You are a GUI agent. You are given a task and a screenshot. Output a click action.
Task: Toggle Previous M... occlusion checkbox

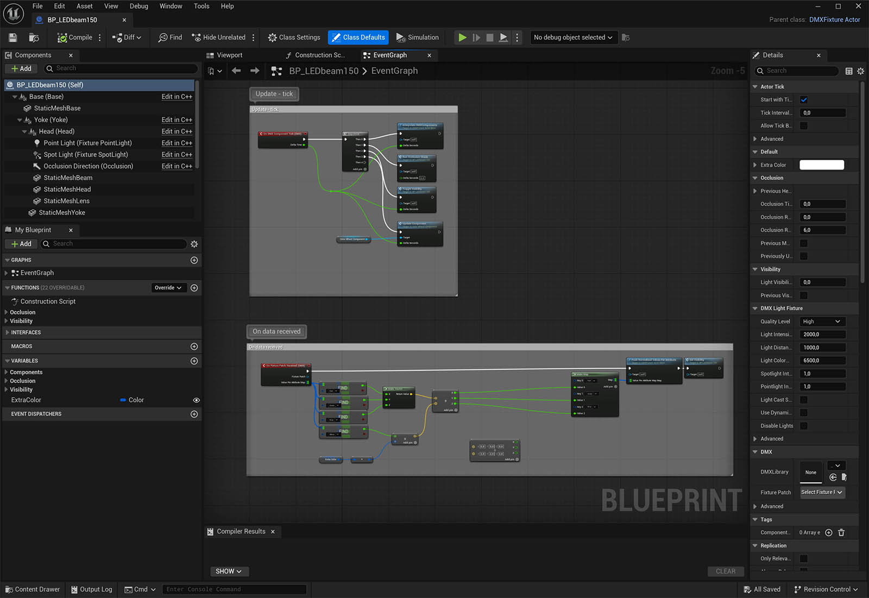[x=804, y=243]
